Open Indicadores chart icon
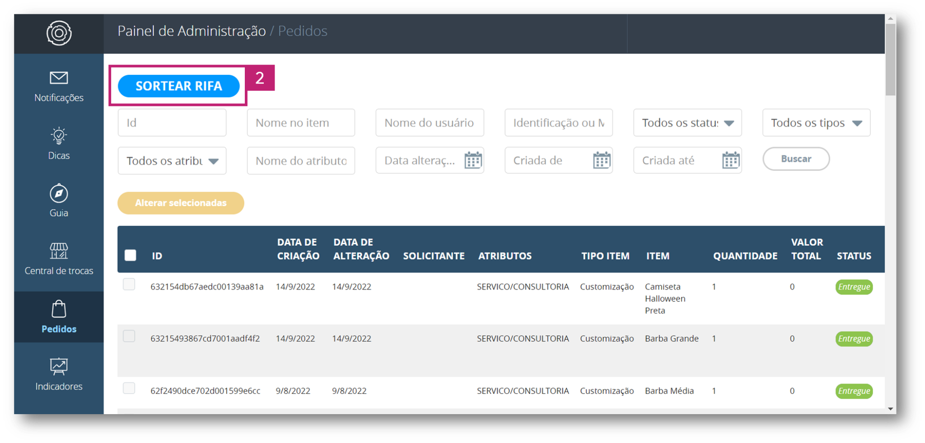 59,367
